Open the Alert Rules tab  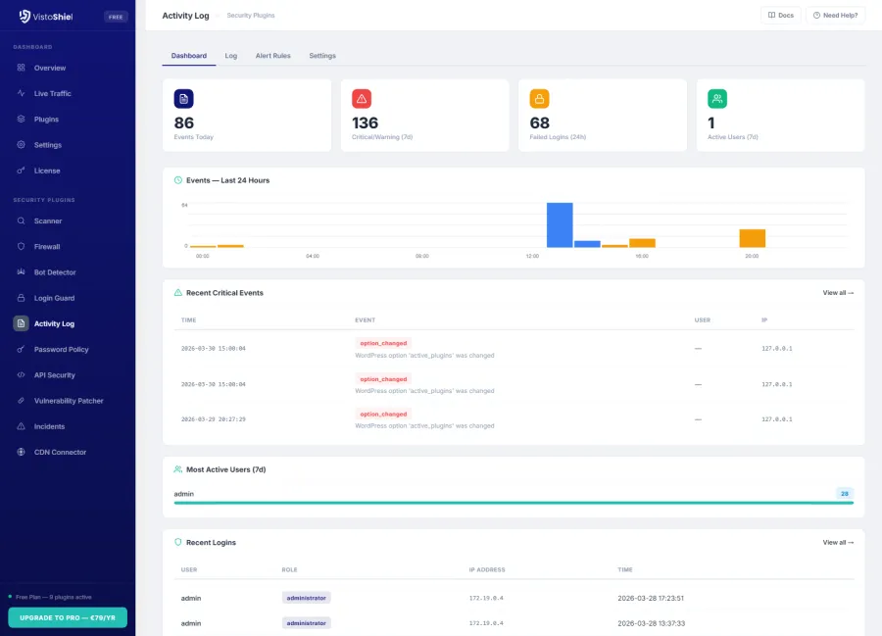pyautogui.click(x=272, y=56)
